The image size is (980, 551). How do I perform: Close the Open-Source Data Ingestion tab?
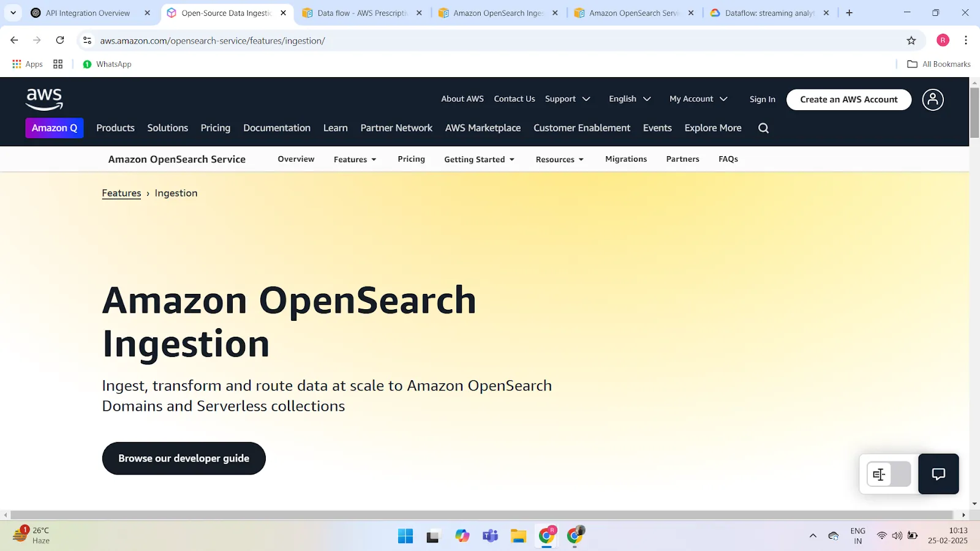coord(283,13)
